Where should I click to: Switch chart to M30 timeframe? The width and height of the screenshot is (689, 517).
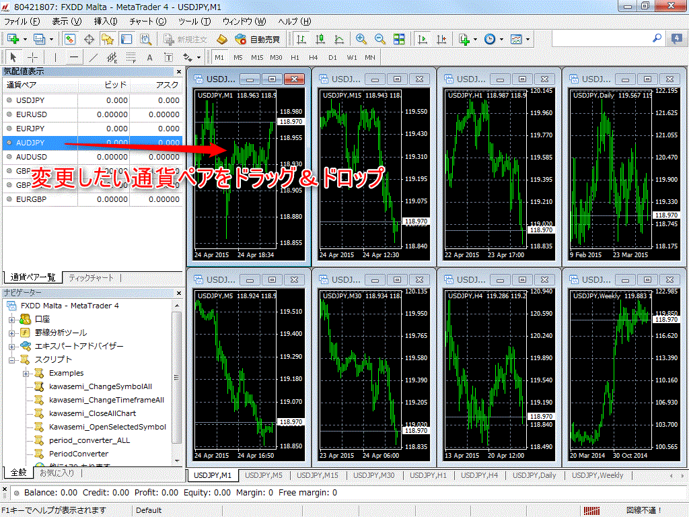(x=276, y=57)
